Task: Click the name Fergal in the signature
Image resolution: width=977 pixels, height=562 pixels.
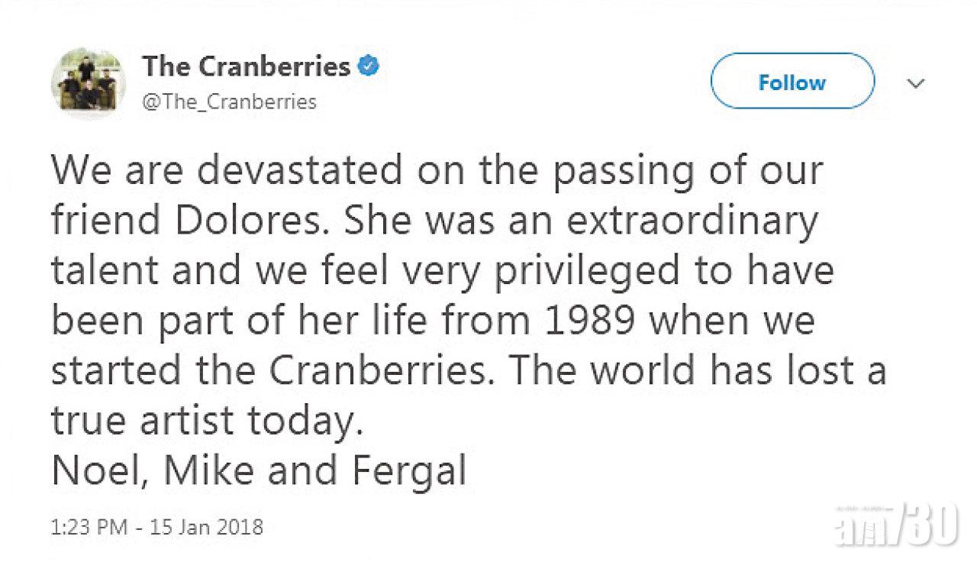Action: point(409,471)
